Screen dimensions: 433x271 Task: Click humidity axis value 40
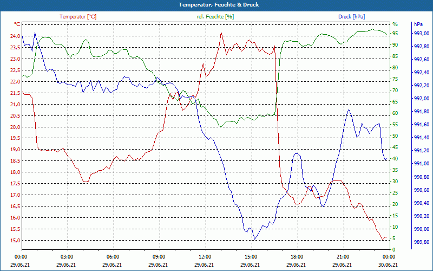click(x=395, y=159)
